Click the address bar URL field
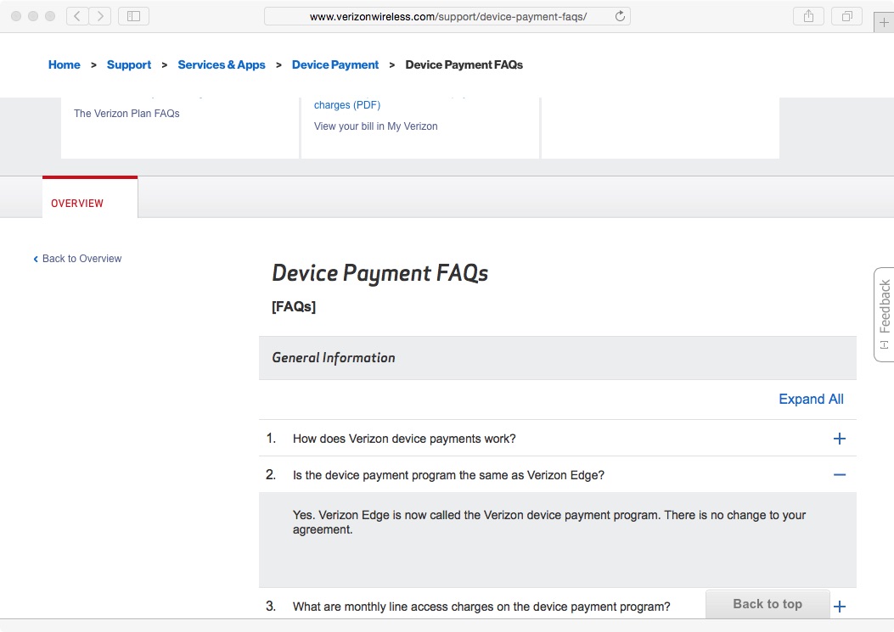Screen dimensions: 894x632 pos(447,16)
